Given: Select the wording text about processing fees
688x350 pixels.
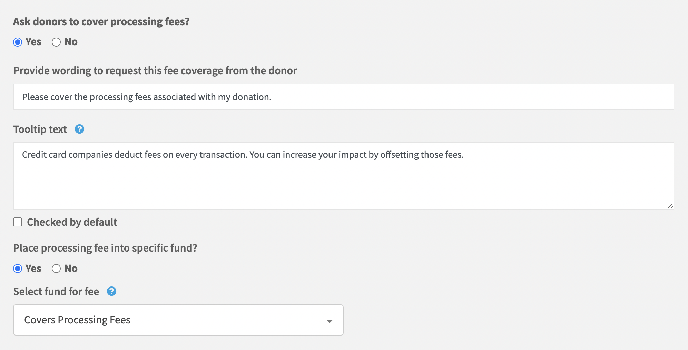Looking at the screenshot, I should pos(147,97).
